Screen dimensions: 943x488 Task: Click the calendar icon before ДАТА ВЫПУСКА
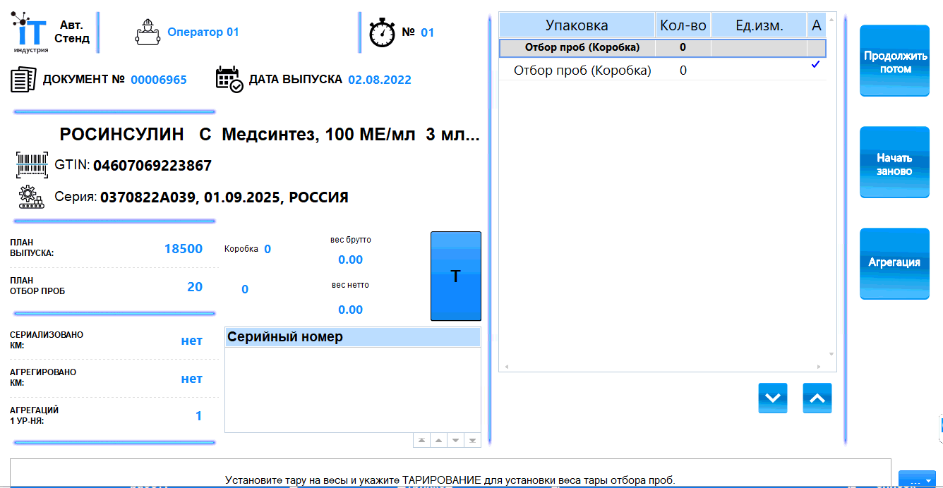pos(229,79)
